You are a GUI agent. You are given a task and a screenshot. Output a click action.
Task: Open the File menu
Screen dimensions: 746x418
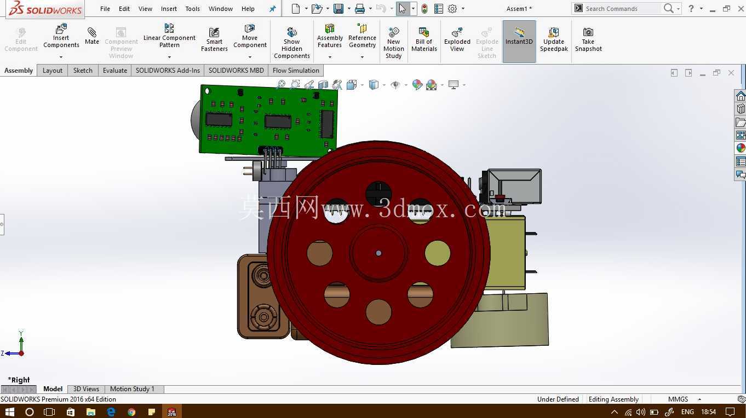(x=105, y=9)
